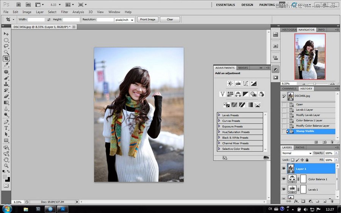
Task: Switch to the Histogram tab
Action: 289,30
